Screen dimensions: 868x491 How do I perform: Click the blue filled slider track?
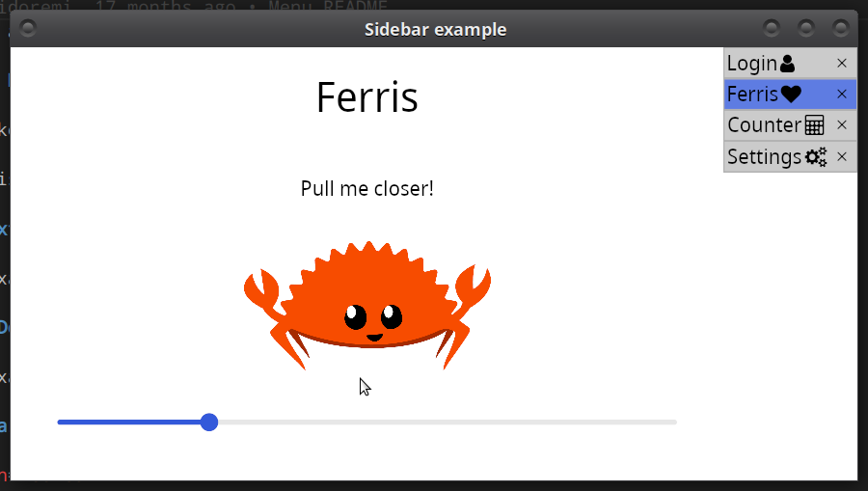pyautogui.click(x=128, y=423)
